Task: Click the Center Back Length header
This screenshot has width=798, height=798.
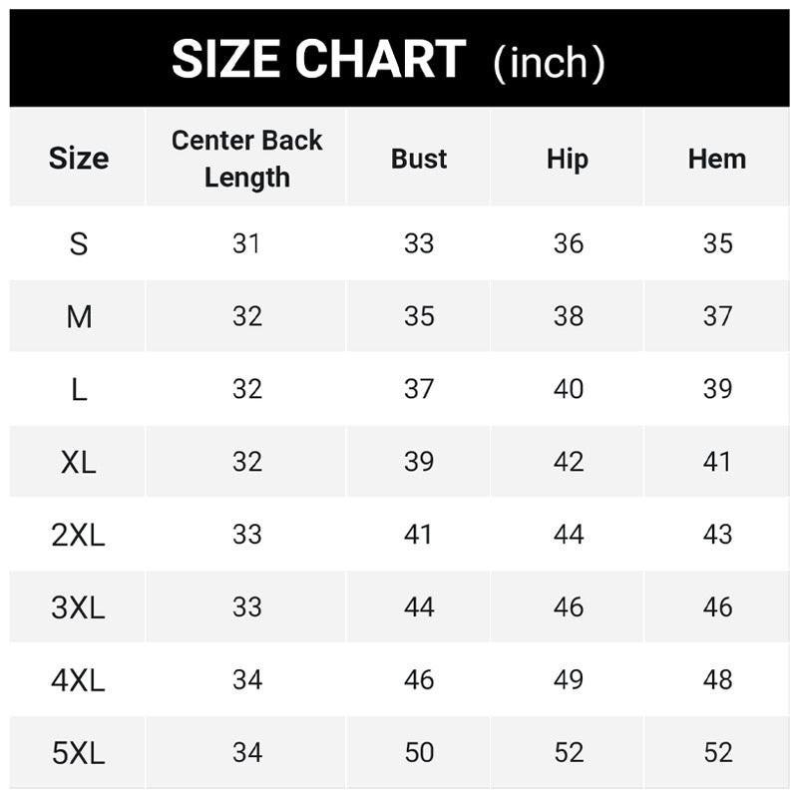Action: tap(246, 159)
